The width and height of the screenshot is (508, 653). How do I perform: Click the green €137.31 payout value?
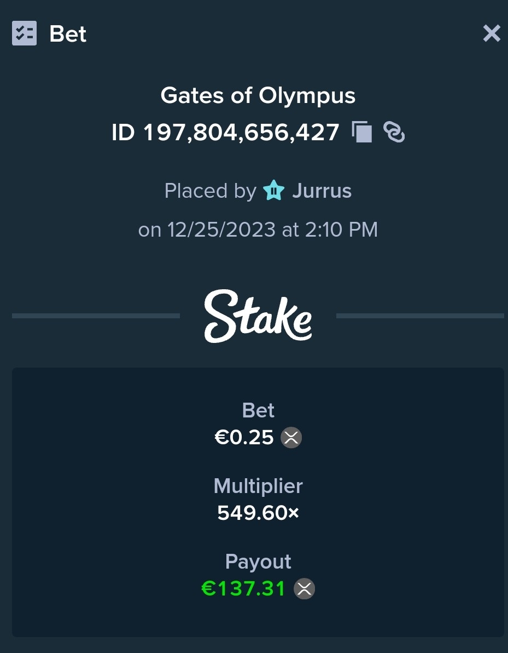(243, 589)
